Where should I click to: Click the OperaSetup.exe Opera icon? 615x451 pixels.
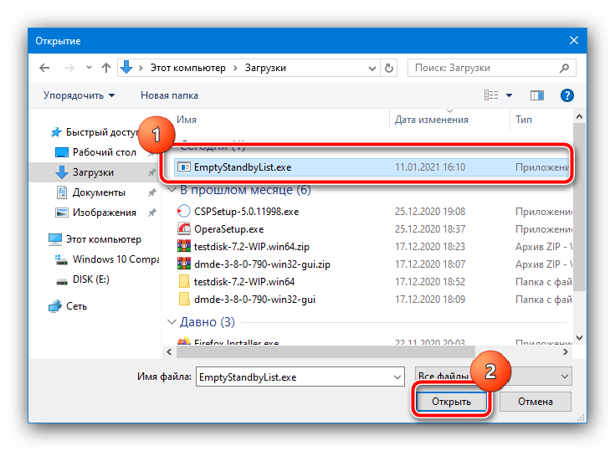[183, 228]
